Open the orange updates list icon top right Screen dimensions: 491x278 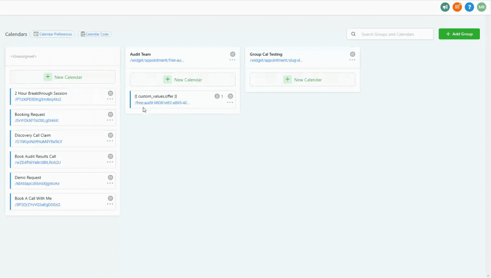[x=457, y=7]
